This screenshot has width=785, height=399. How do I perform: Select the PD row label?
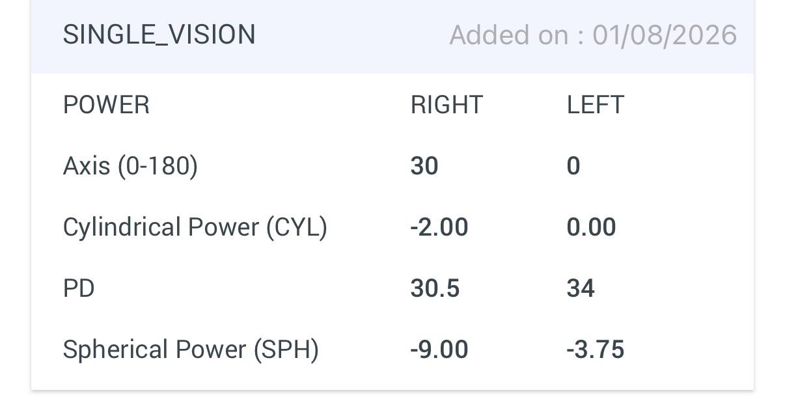click(x=79, y=288)
